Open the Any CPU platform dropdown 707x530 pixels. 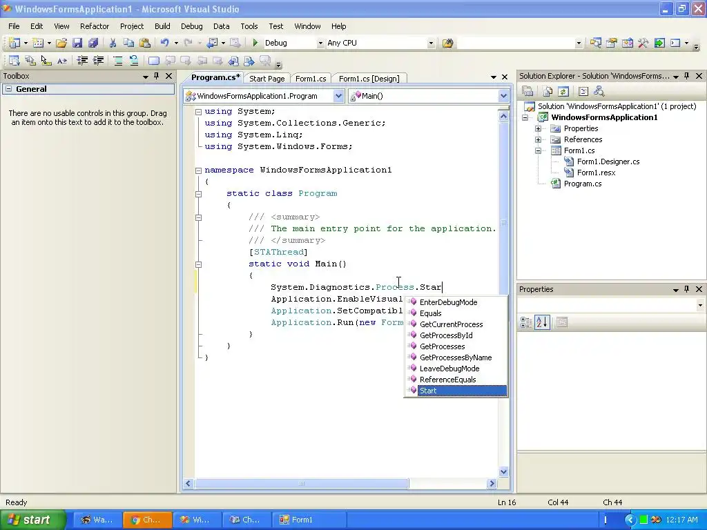431,43
